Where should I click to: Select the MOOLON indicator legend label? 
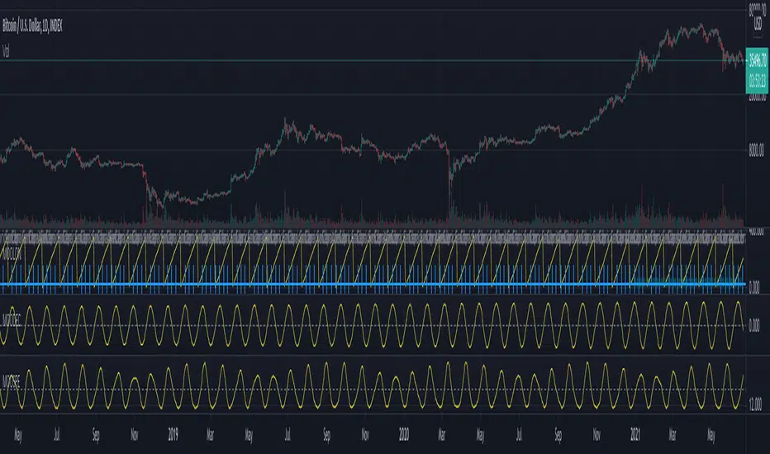coord(12,256)
